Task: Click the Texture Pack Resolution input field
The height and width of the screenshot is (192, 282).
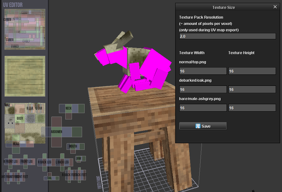Action: (227, 36)
